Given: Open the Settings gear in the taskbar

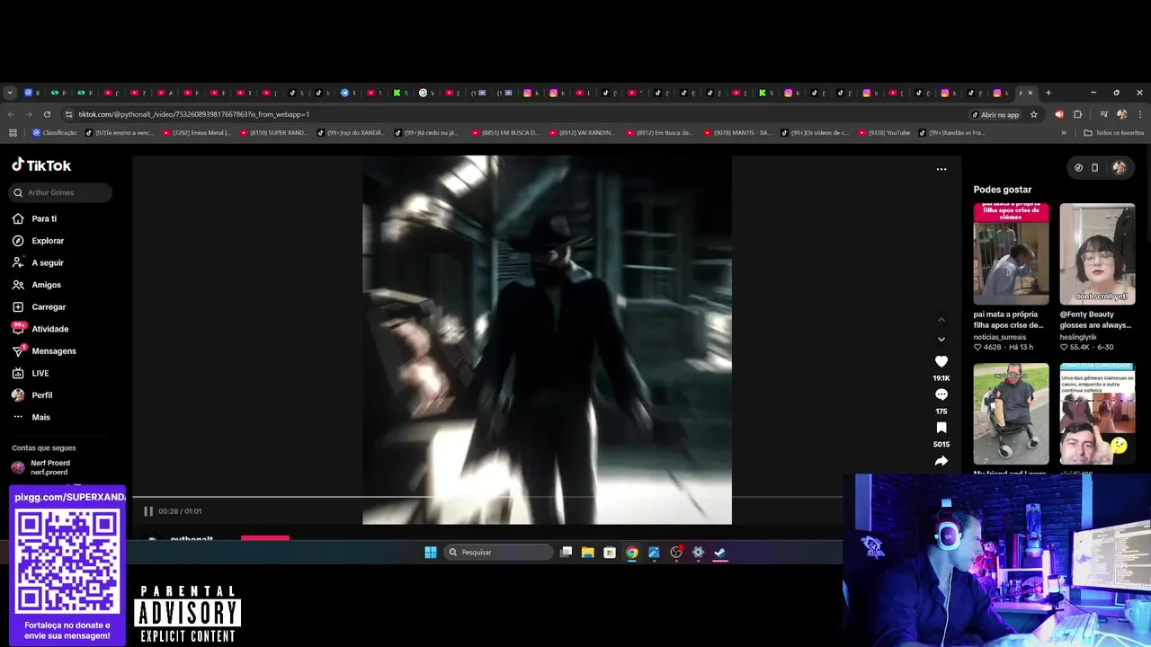Looking at the screenshot, I should click(x=698, y=552).
